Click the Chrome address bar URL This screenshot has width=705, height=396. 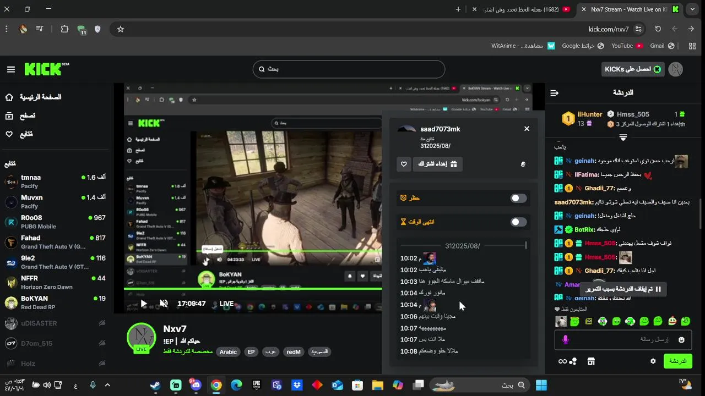[609, 29]
